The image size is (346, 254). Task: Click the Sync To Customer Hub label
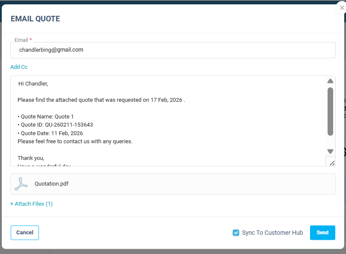[272, 233]
